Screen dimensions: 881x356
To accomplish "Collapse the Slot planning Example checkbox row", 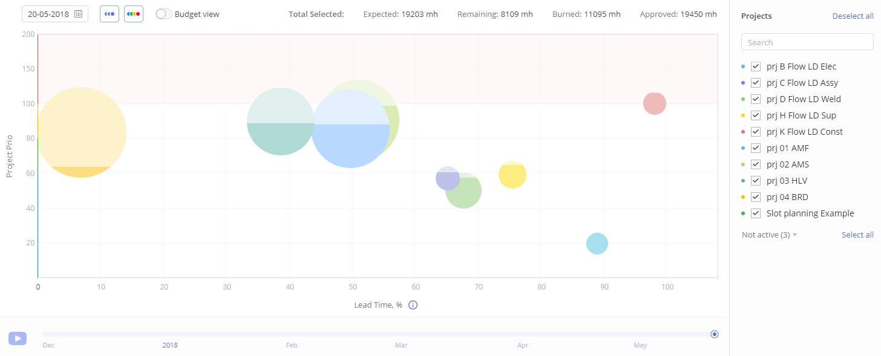I will click(755, 213).
